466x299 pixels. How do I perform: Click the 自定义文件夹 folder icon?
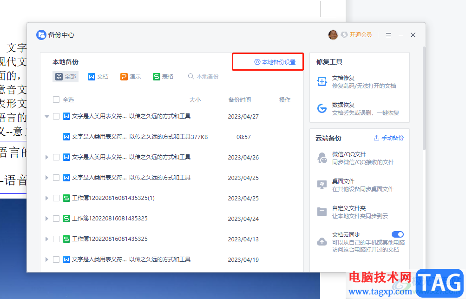click(x=322, y=212)
